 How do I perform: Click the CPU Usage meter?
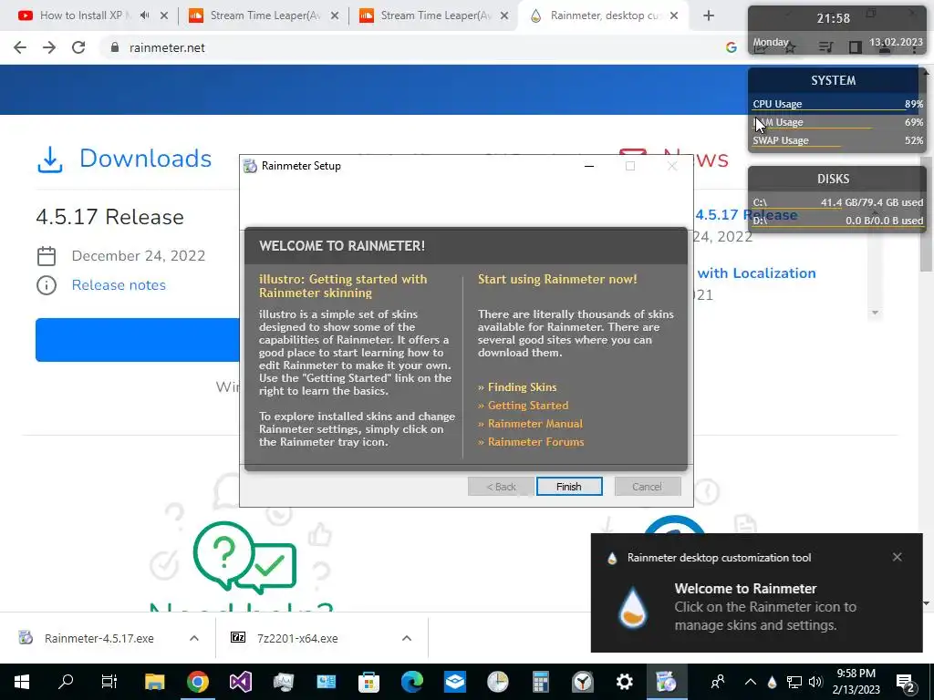click(837, 104)
